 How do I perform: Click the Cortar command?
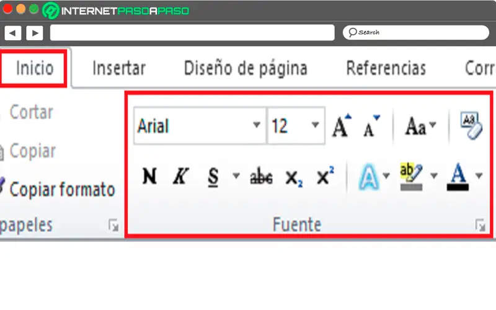pyautogui.click(x=32, y=112)
